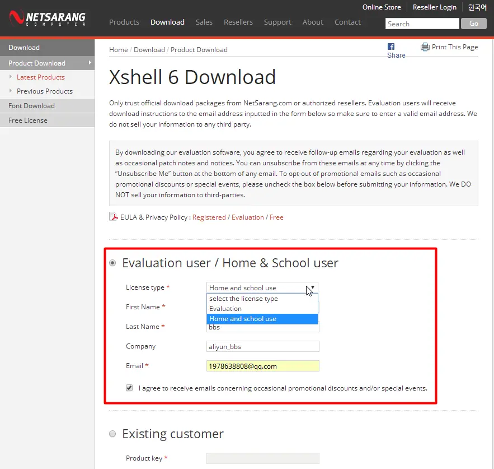This screenshot has width=494, height=469.
Task: Select Product Download in sidebar
Action: click(x=47, y=63)
